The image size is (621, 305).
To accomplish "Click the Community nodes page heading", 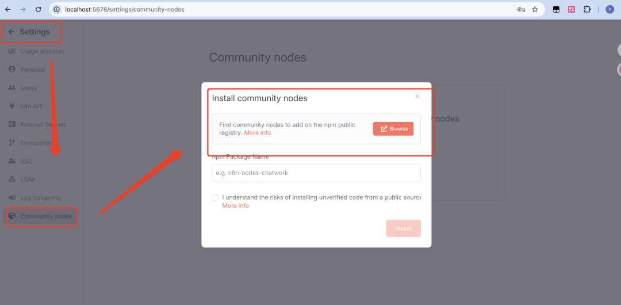I will (x=258, y=58).
